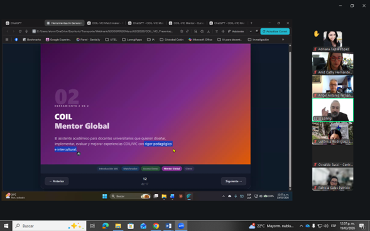Click the Anterior previous slide button
Screen dimensions: 370x231
[x=57, y=181]
